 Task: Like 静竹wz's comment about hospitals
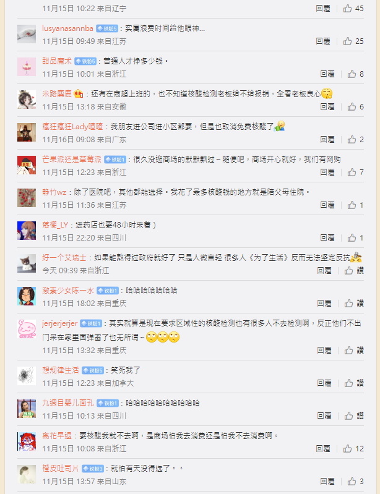(355, 205)
